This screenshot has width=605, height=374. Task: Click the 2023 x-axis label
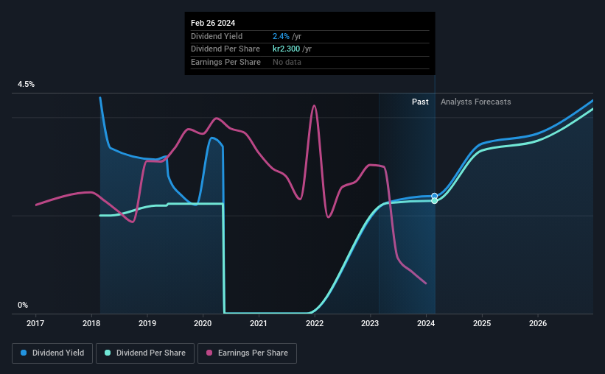coord(370,323)
